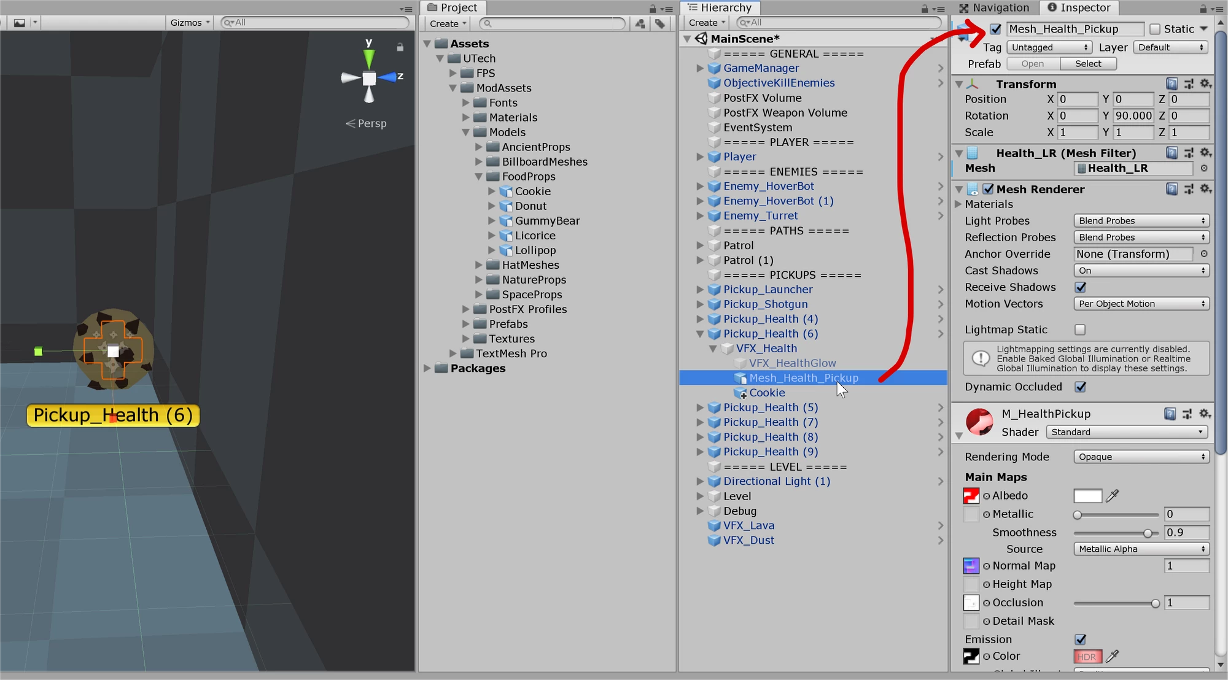Click the Project search-by-label tag icon

(x=660, y=23)
